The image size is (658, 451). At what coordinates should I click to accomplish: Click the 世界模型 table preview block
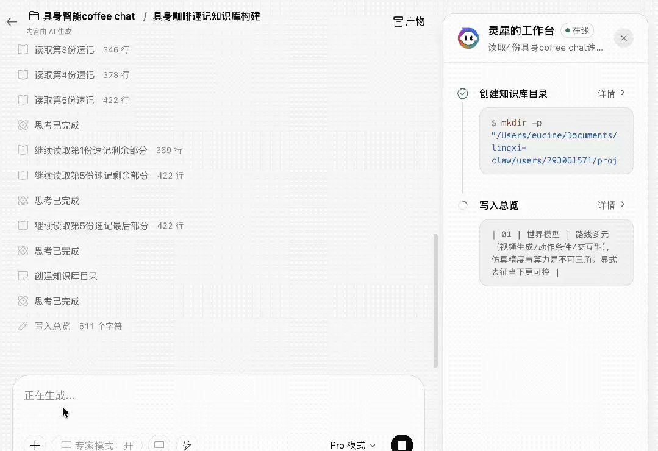tap(556, 253)
